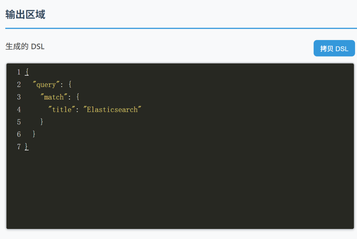This screenshot has height=239, width=357.
Task: Place cursor on the "query" key
Action: [46, 85]
